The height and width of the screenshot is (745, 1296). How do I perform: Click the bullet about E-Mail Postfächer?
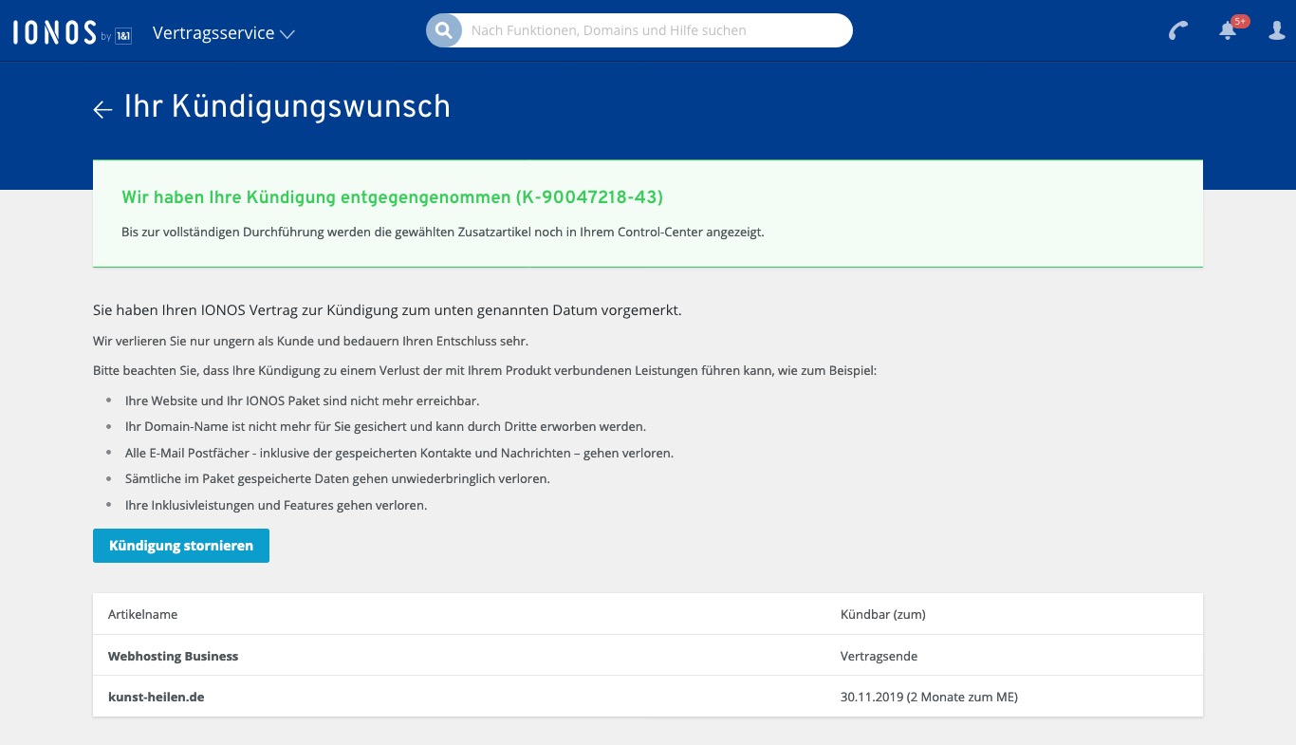pos(399,453)
